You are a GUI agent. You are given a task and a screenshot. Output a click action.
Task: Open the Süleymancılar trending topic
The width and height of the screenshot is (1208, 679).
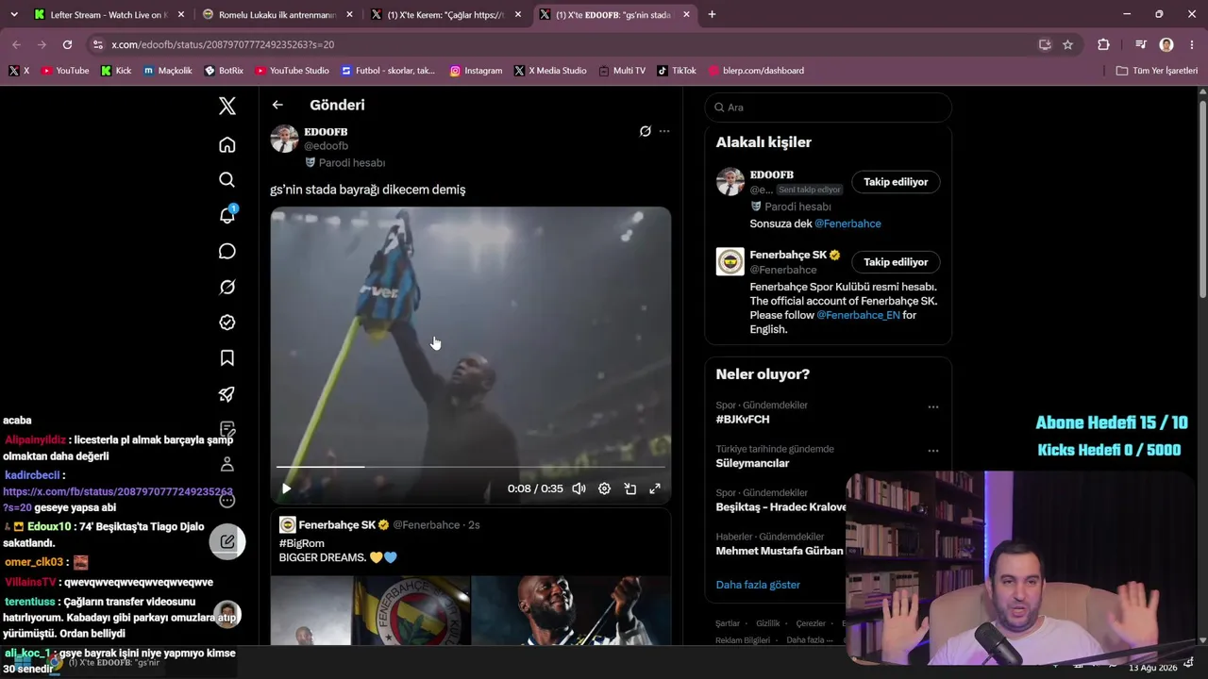752,463
